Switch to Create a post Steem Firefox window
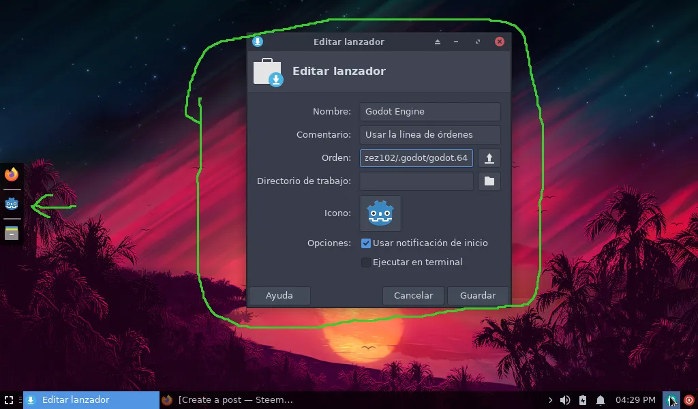The width and height of the screenshot is (698, 409). (227, 400)
